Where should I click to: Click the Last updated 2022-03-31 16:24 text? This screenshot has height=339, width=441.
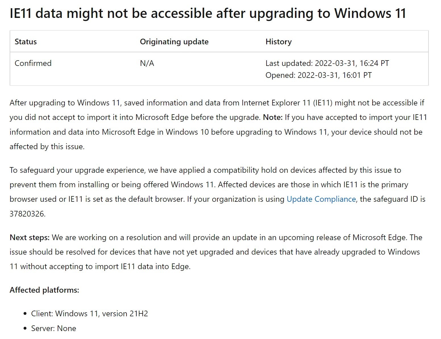(x=327, y=63)
